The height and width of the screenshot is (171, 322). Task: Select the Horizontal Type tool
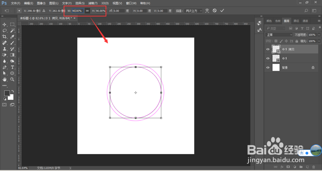[12, 67]
